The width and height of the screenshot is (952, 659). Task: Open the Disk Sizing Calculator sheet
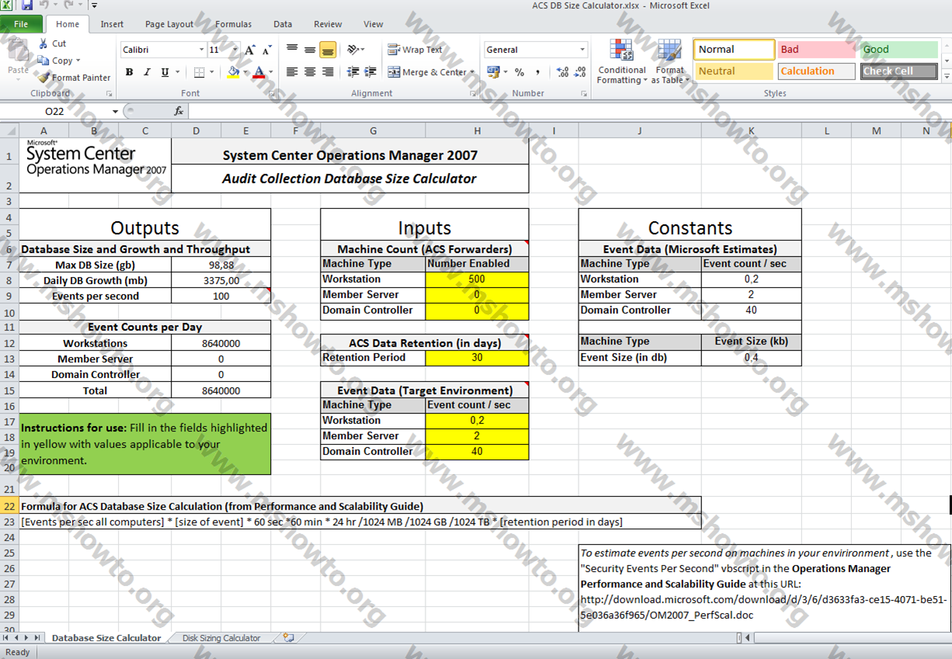click(x=221, y=638)
